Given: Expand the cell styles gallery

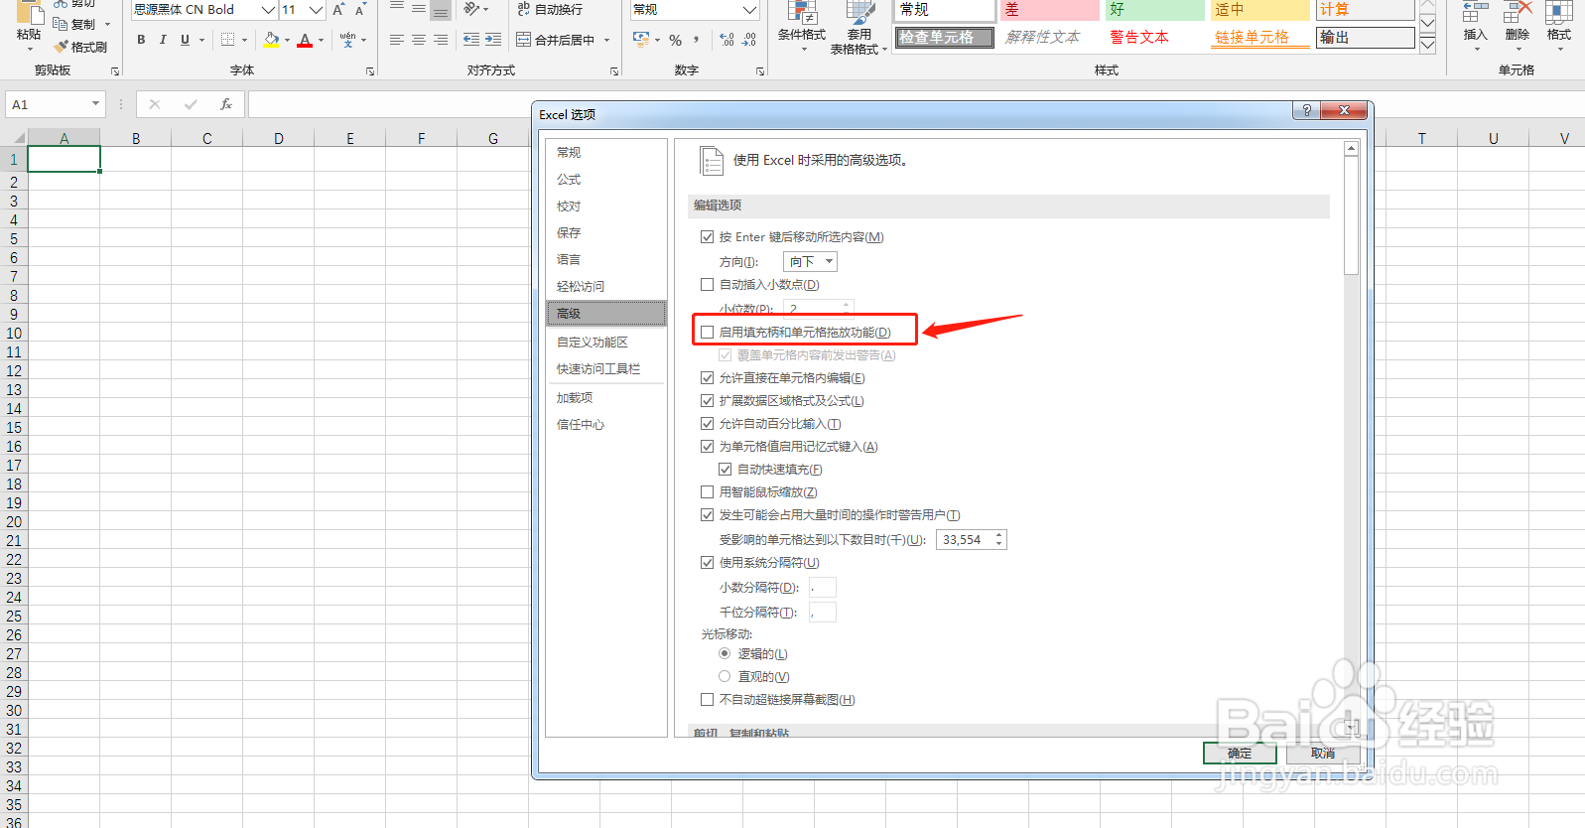Looking at the screenshot, I should coord(1427,45).
